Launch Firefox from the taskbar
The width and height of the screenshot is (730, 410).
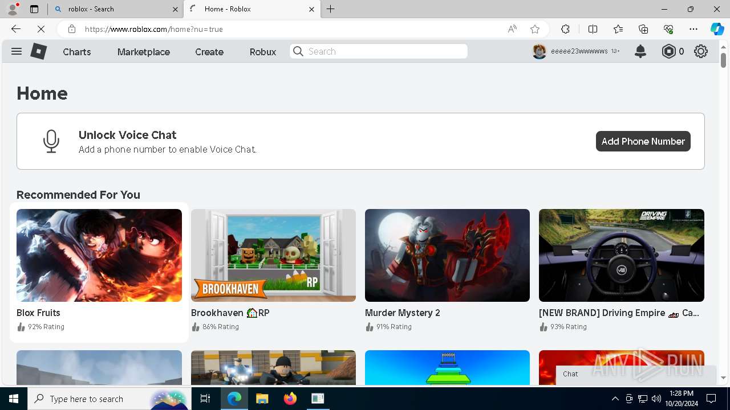290,399
